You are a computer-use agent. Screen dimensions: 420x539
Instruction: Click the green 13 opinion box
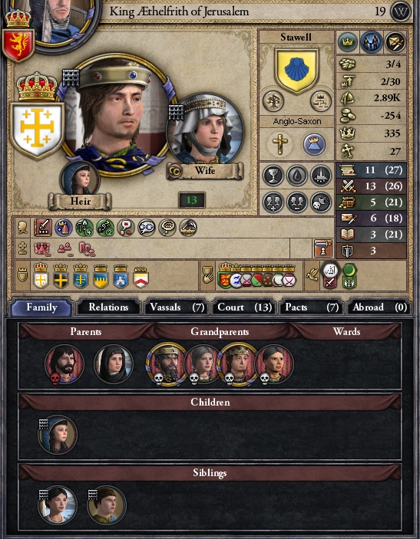pos(192,200)
